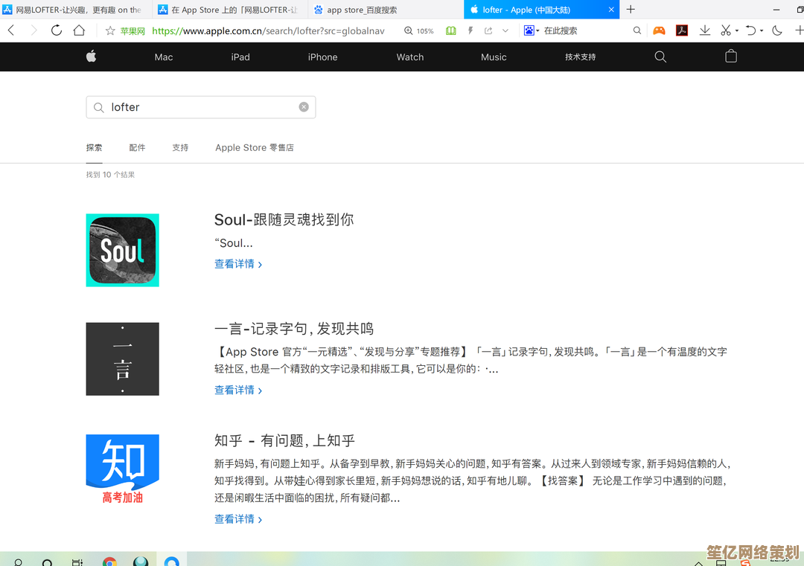The width and height of the screenshot is (804, 566).
Task: Open the Mac navigation item
Action: pyautogui.click(x=164, y=57)
